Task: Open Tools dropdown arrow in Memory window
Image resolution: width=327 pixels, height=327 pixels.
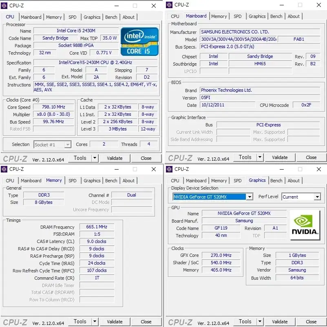Action: 95,322
